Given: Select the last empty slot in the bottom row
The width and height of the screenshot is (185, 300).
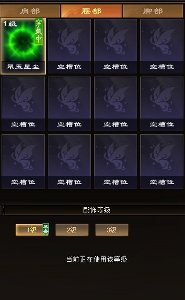Looking at the screenshot, I should 162,162.
